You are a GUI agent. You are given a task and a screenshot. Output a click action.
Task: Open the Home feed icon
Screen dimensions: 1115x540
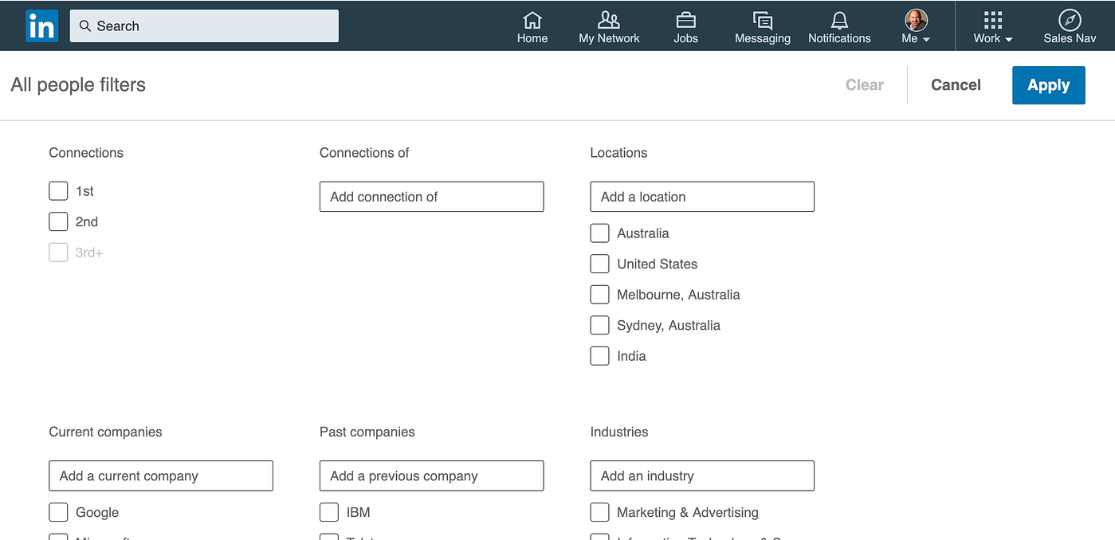click(x=532, y=20)
